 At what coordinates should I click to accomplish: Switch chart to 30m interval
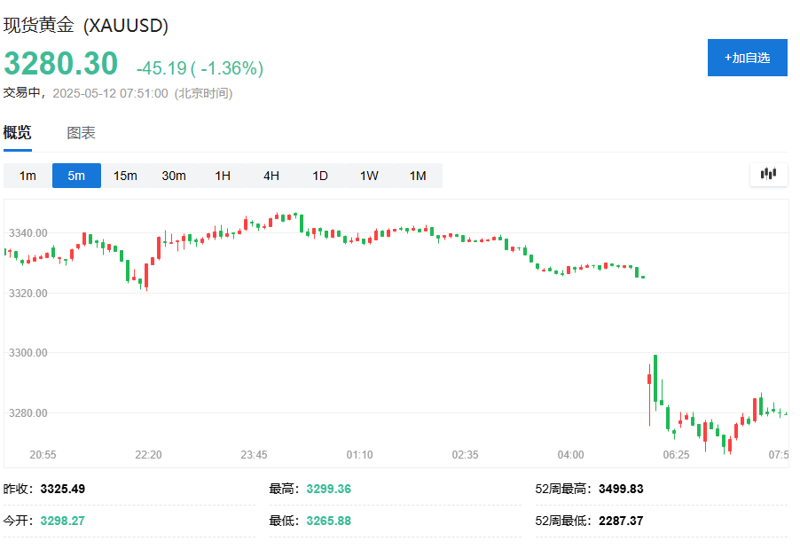(174, 176)
